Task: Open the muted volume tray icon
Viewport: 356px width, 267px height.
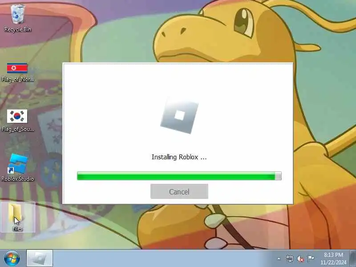Action: point(300,259)
